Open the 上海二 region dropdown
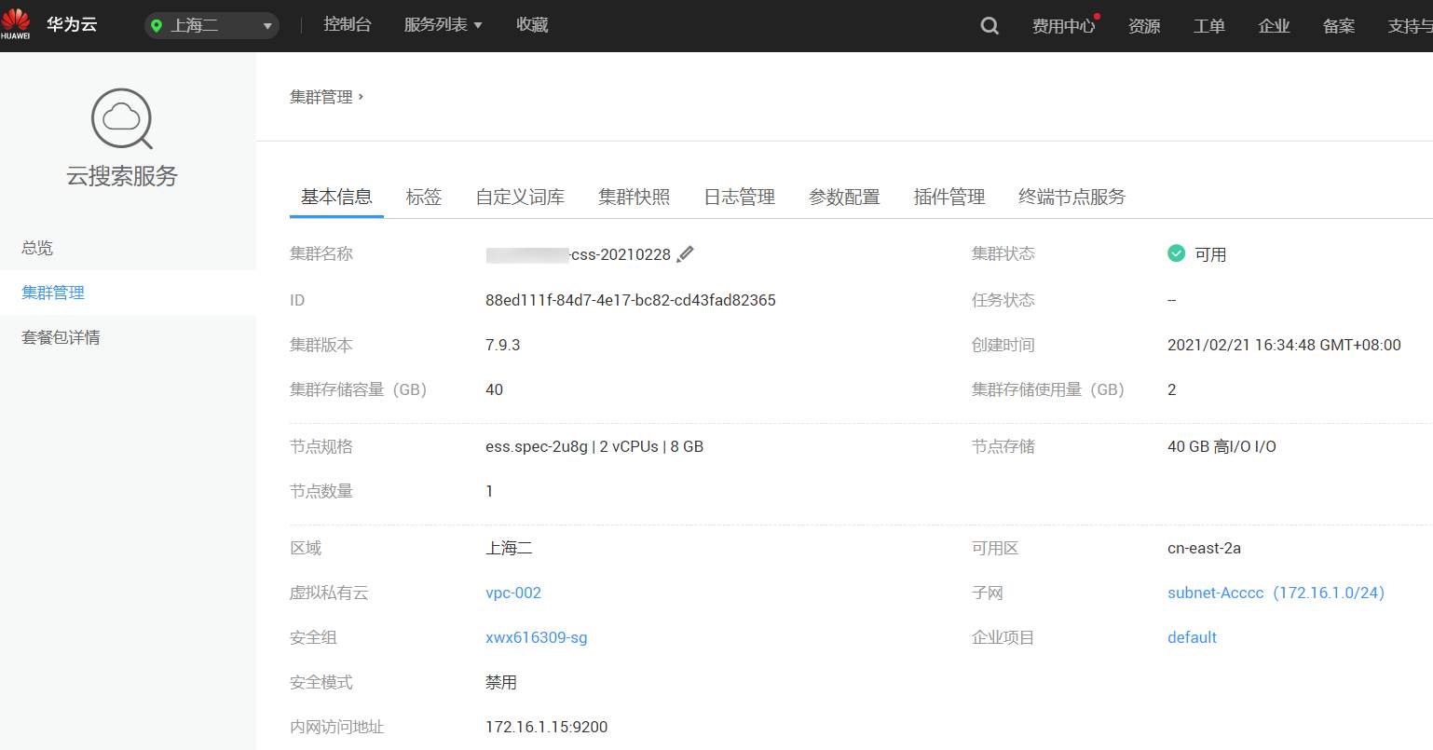Image resolution: width=1433 pixels, height=750 pixels. pyautogui.click(x=212, y=26)
